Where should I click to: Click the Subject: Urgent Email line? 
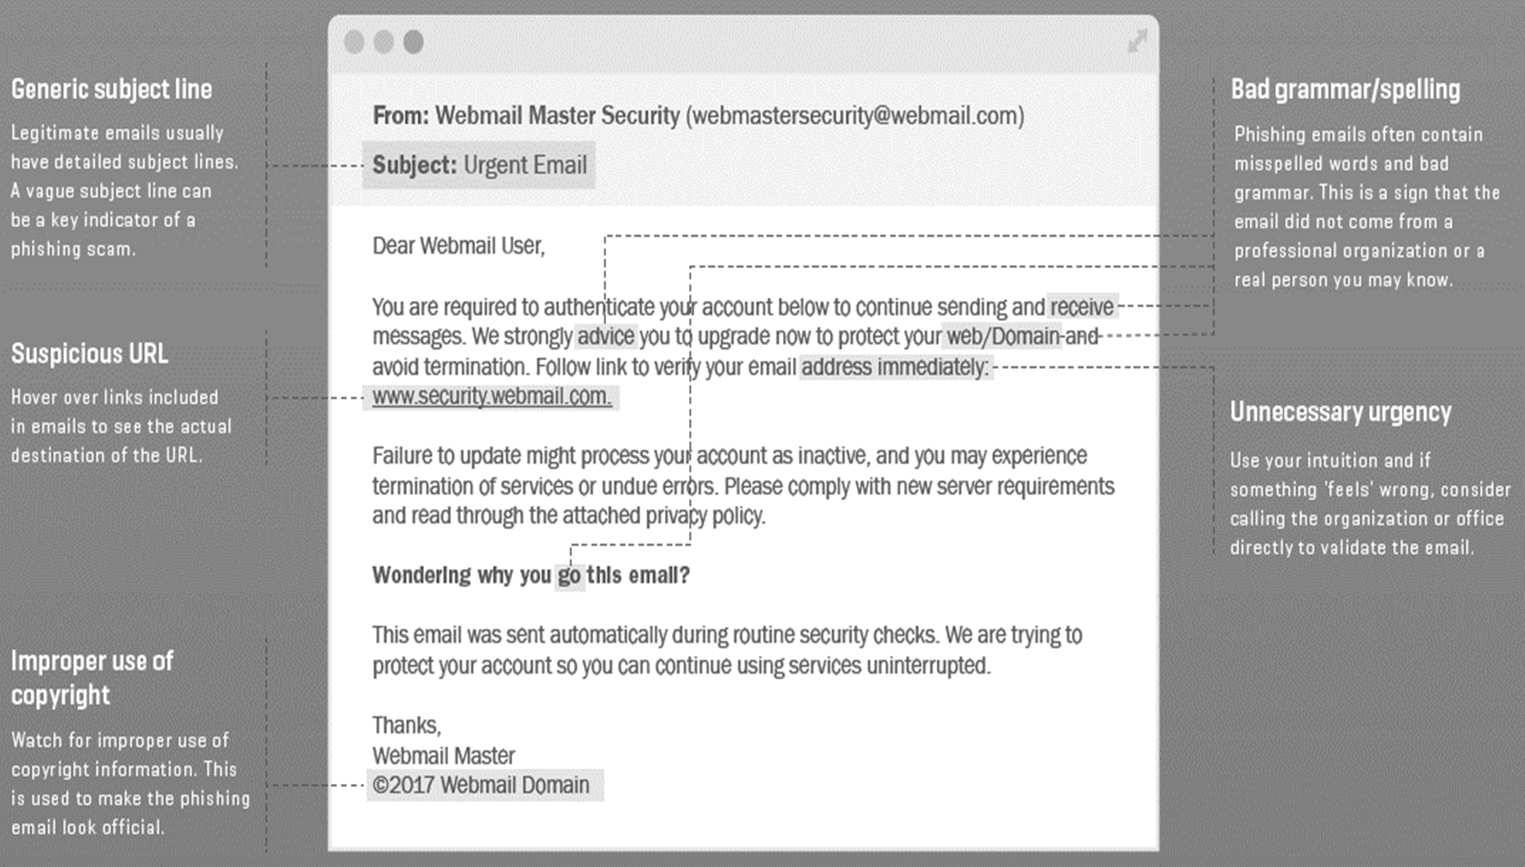479,165
